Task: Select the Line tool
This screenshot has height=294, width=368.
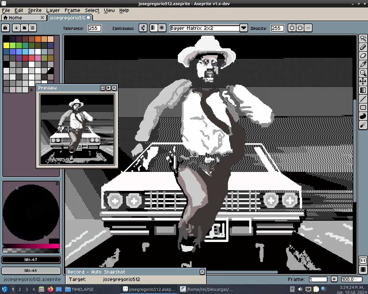Action: pos(363,99)
